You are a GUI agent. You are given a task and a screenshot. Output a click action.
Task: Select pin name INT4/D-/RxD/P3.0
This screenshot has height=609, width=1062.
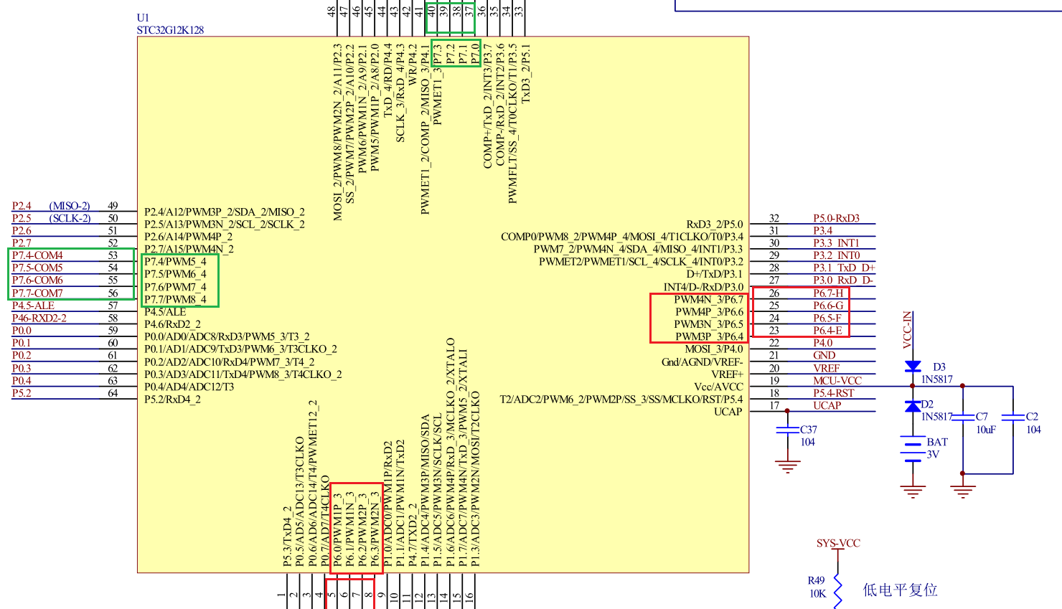[702, 286]
